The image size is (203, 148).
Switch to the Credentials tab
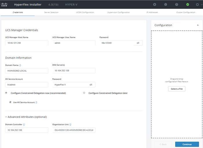tap(18, 12)
